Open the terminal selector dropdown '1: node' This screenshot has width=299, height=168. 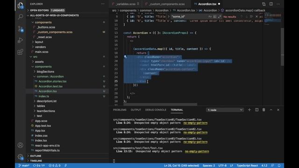click(225, 110)
